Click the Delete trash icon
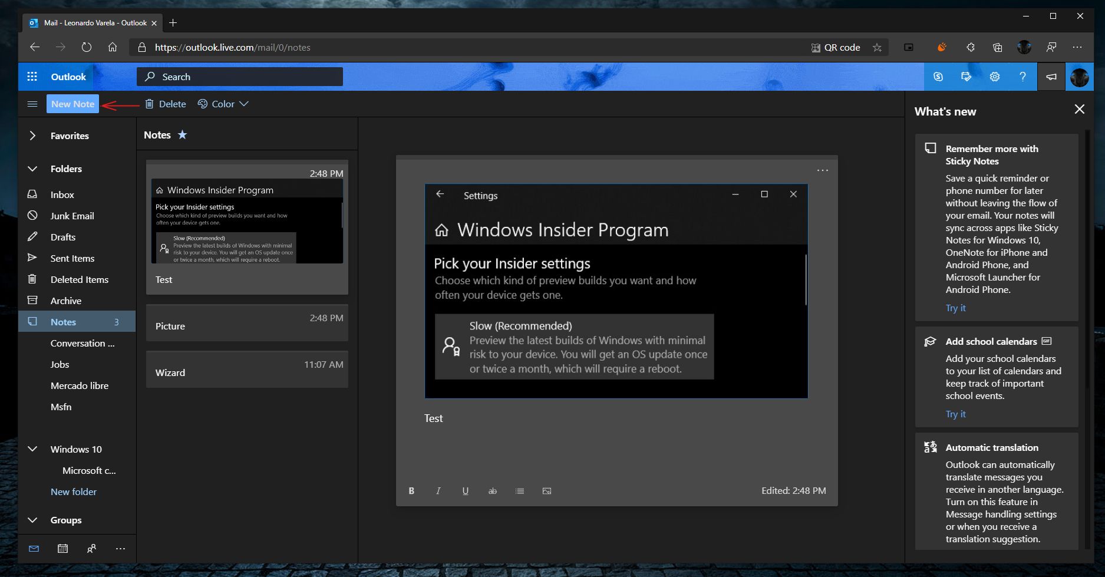The width and height of the screenshot is (1105, 577). coord(149,104)
